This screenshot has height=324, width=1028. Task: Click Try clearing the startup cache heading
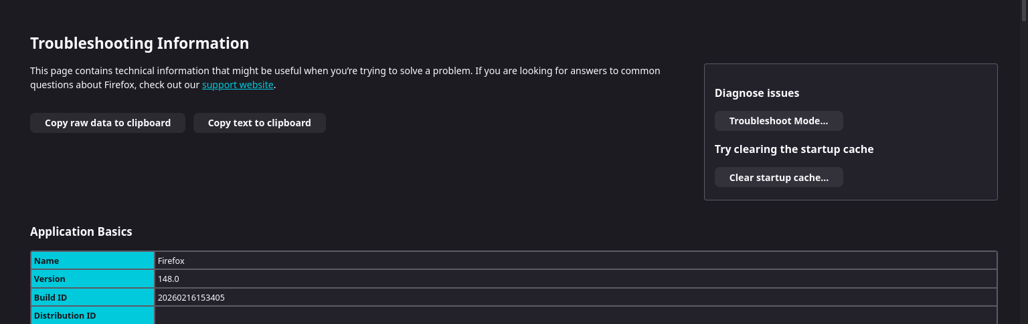click(x=794, y=149)
